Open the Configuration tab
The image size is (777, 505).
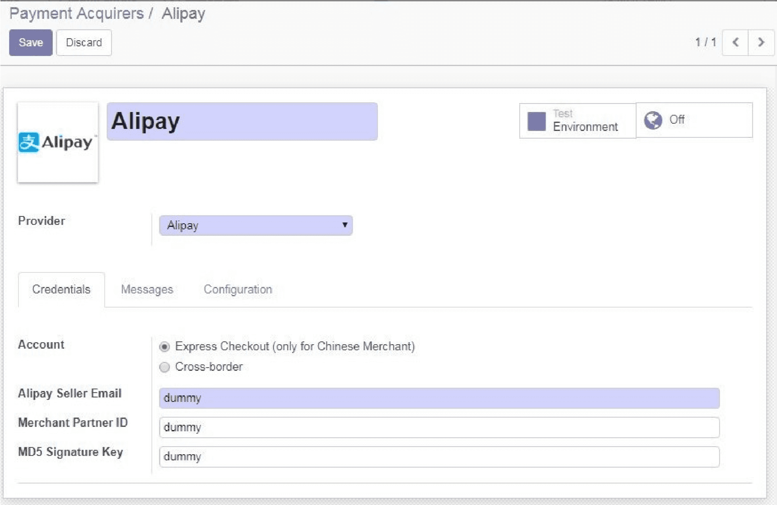(238, 289)
